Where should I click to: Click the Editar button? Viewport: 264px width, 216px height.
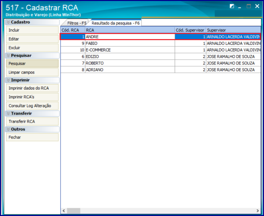32,39
